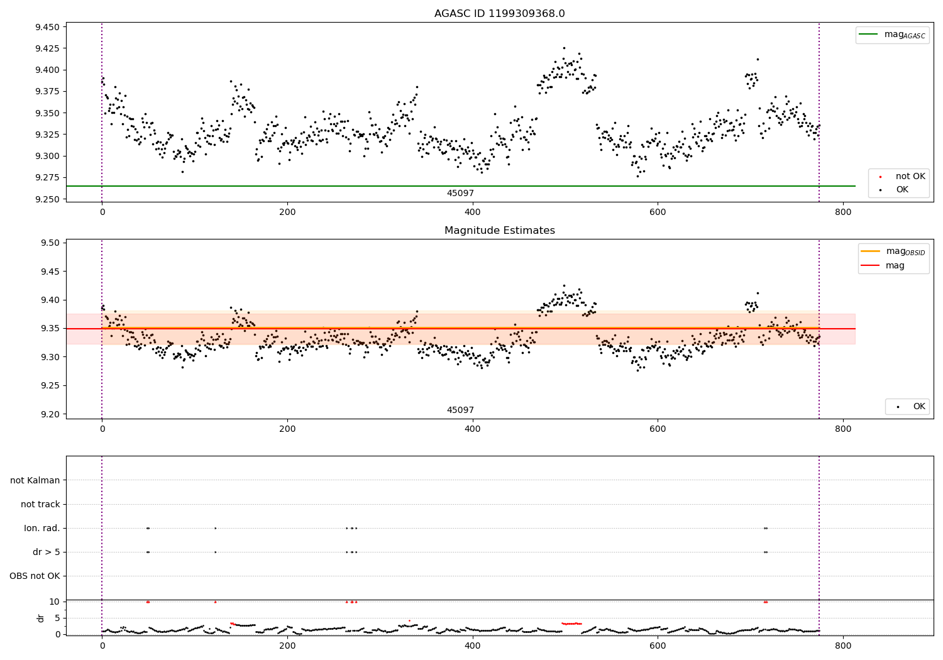The image size is (943, 660).
Task: Click the 'not OK' legend label in top plot
Action: [910, 177]
